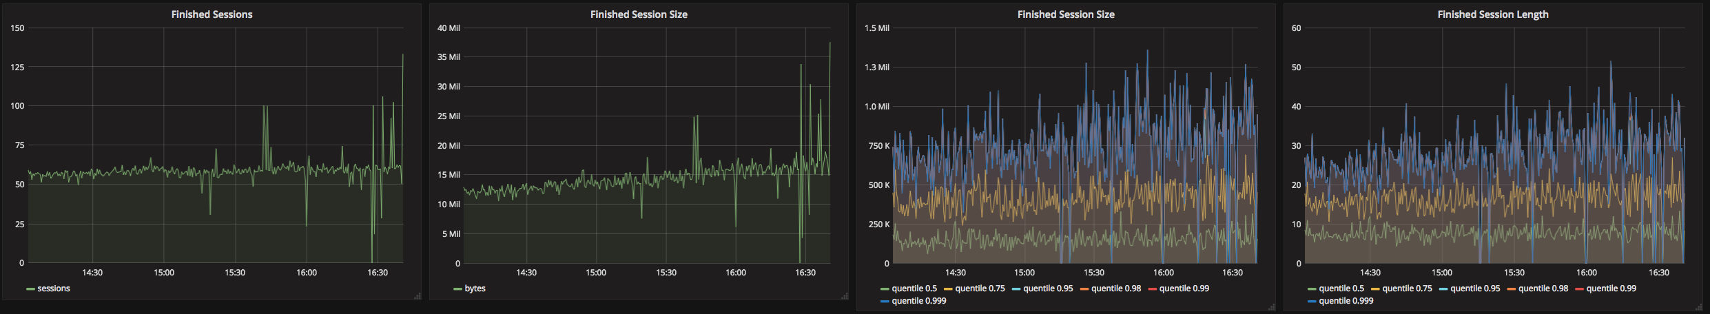
Task: Click resize handle of the quantile Session Size panel
Action: click(x=1271, y=307)
